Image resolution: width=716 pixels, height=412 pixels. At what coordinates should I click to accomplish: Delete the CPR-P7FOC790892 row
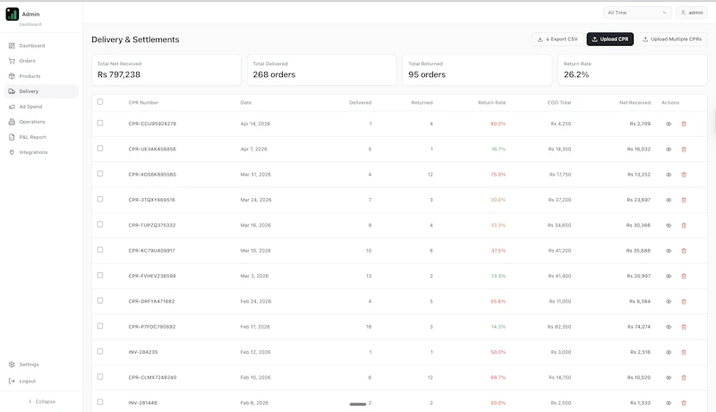684,327
